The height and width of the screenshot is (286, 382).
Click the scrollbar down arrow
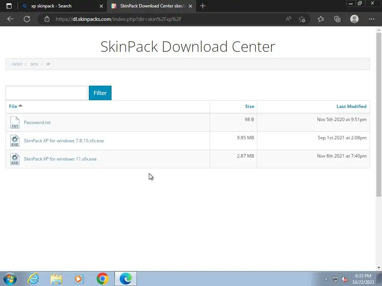[x=379, y=268]
